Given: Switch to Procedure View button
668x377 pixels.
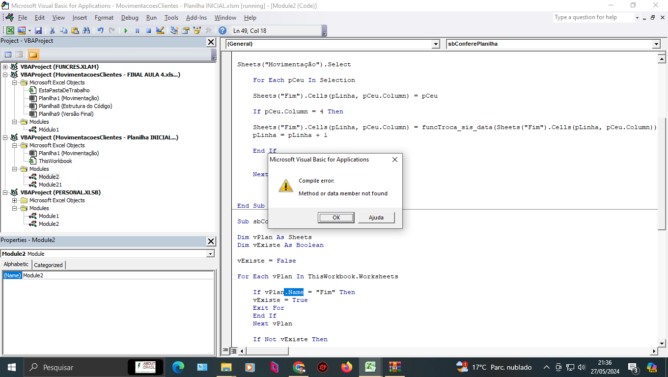Looking at the screenshot, I should tap(226, 351).
